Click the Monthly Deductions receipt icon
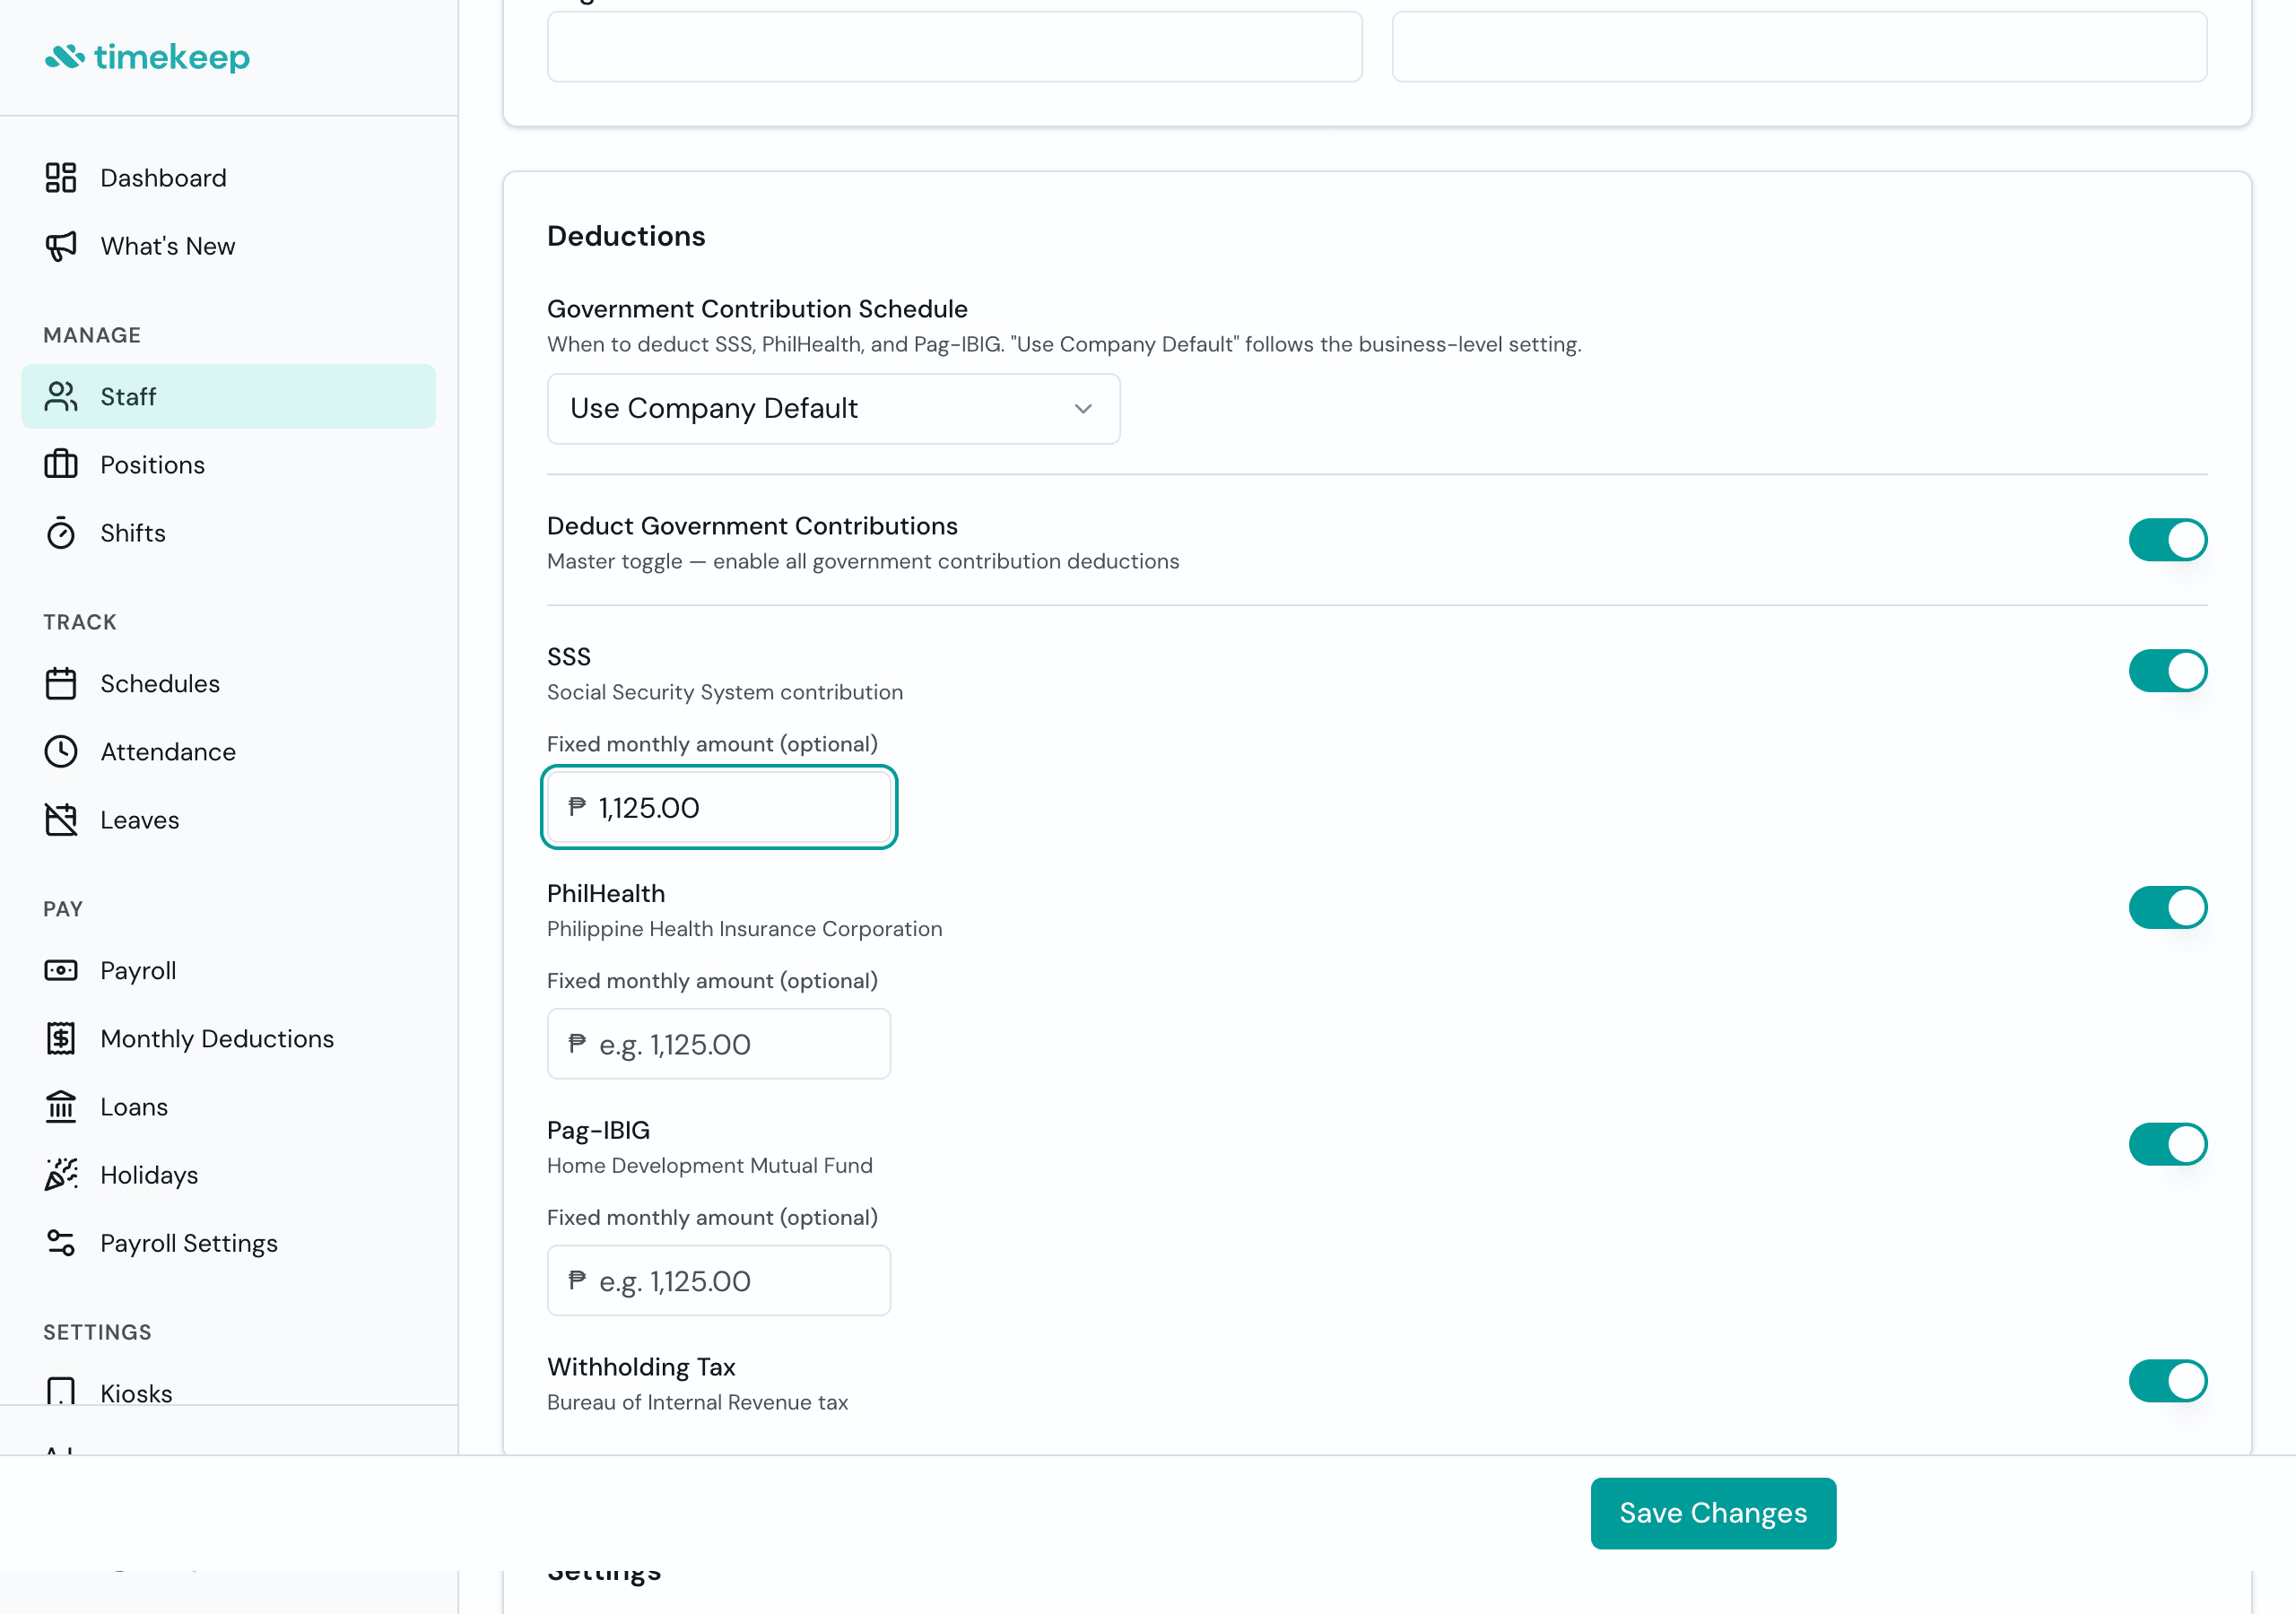Image resolution: width=2296 pixels, height=1614 pixels. tap(61, 1039)
